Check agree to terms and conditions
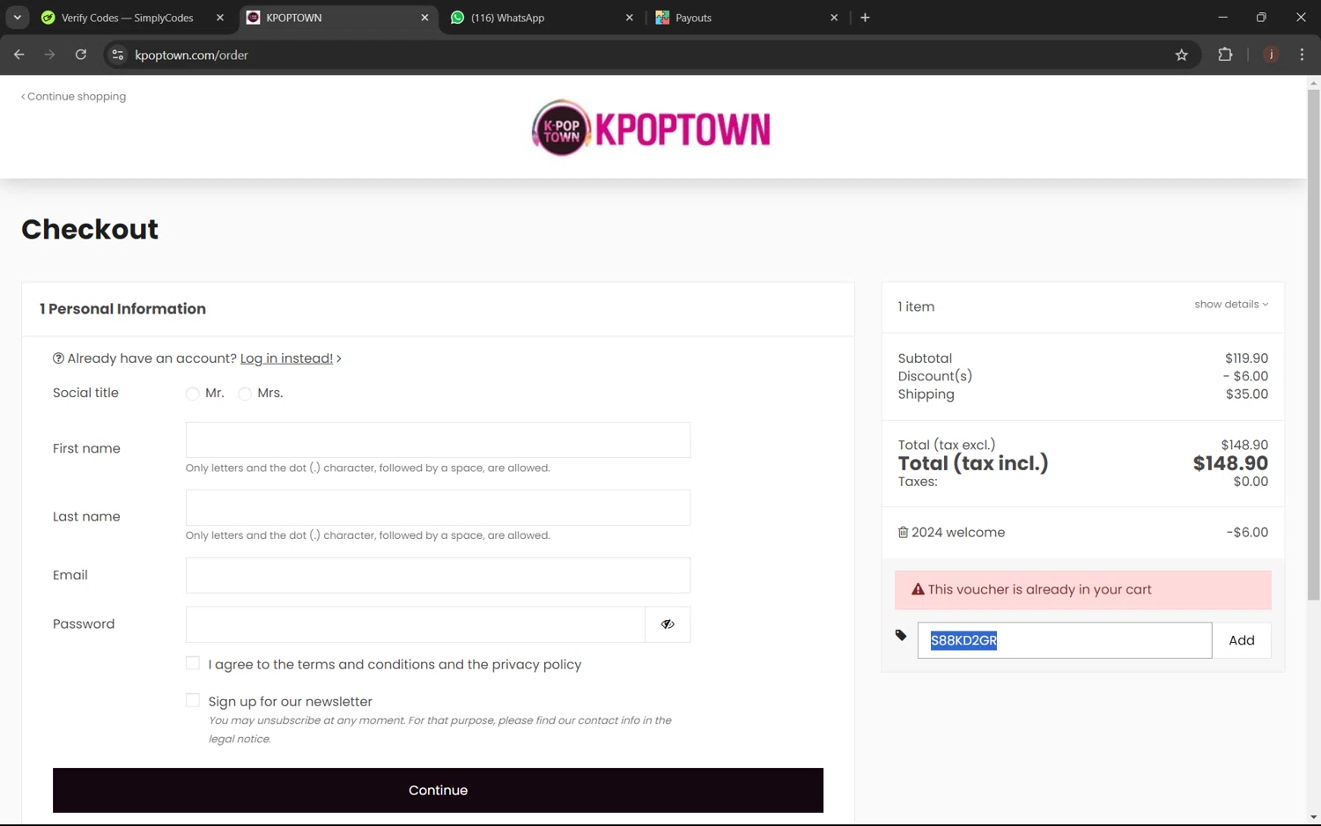Image resolution: width=1321 pixels, height=826 pixels. (x=193, y=663)
